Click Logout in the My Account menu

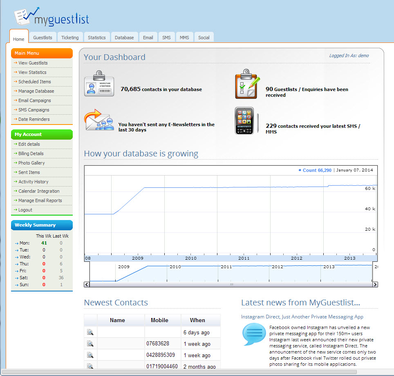pyautogui.click(x=25, y=210)
